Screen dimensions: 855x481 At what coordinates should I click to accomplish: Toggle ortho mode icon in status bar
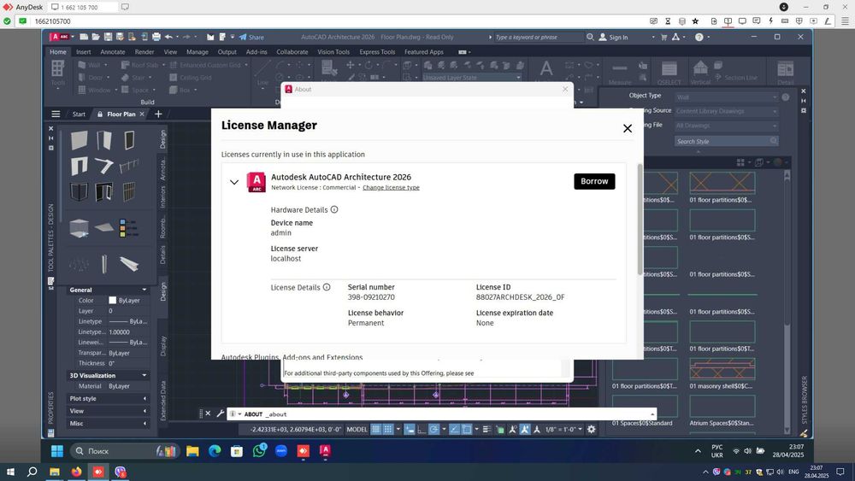[x=422, y=429]
